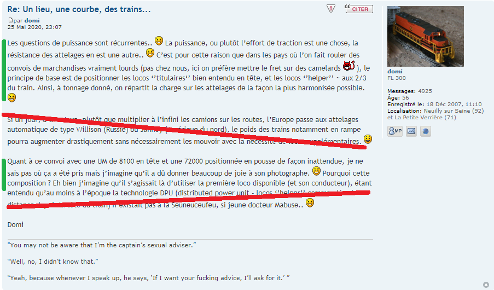The height and width of the screenshot is (290, 494).
Task: Open the small post icon beside 'par'
Action: [x=10, y=20]
